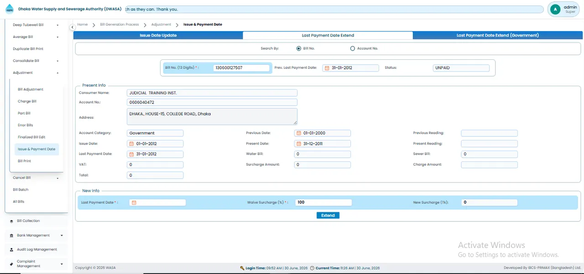Image resolution: width=584 pixels, height=274 pixels.
Task: Click the Previous Reading field
Action: click(489, 133)
